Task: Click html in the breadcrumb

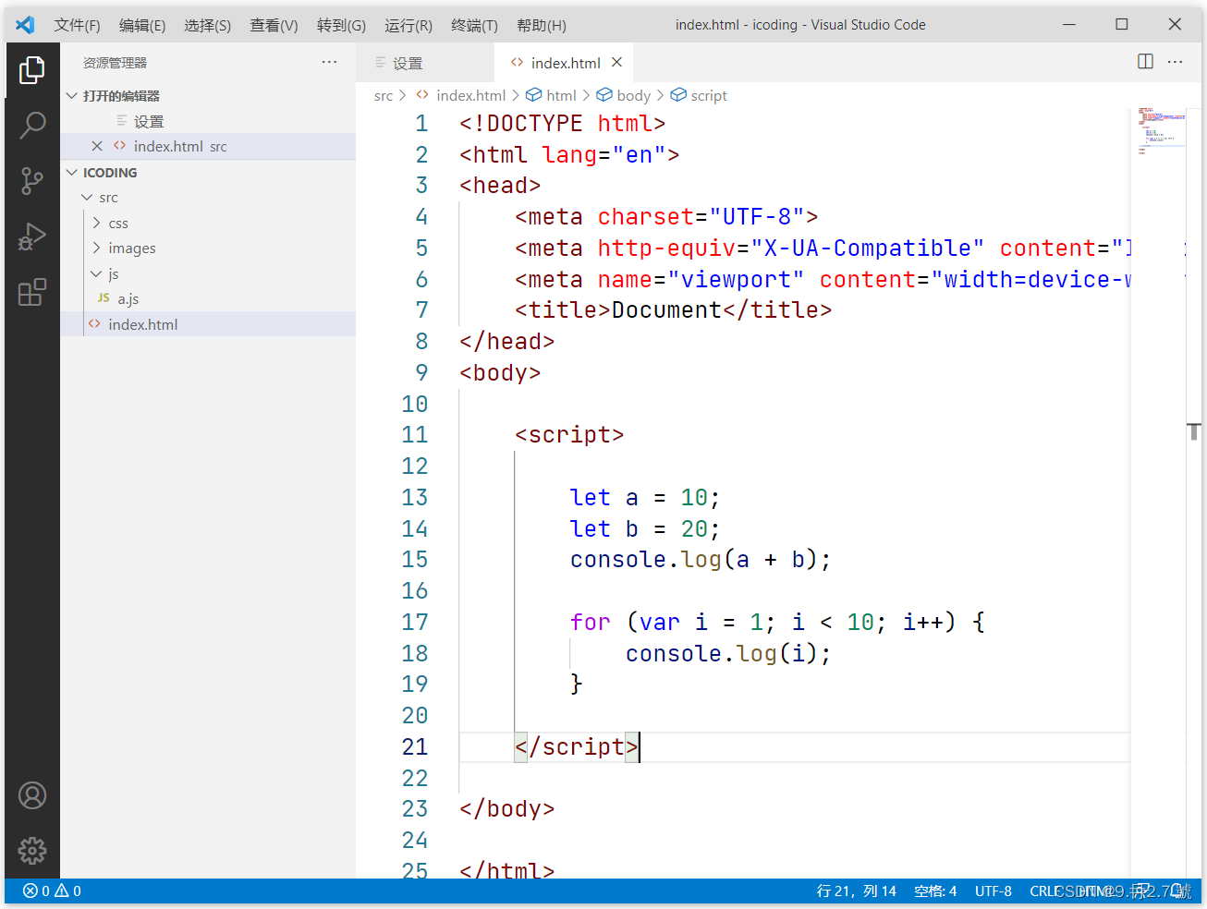Action: pyautogui.click(x=561, y=95)
